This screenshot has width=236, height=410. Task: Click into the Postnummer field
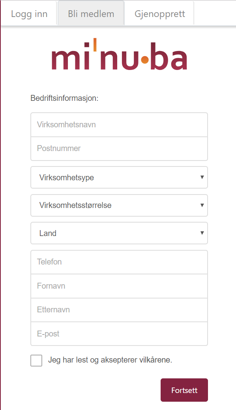pyautogui.click(x=119, y=149)
